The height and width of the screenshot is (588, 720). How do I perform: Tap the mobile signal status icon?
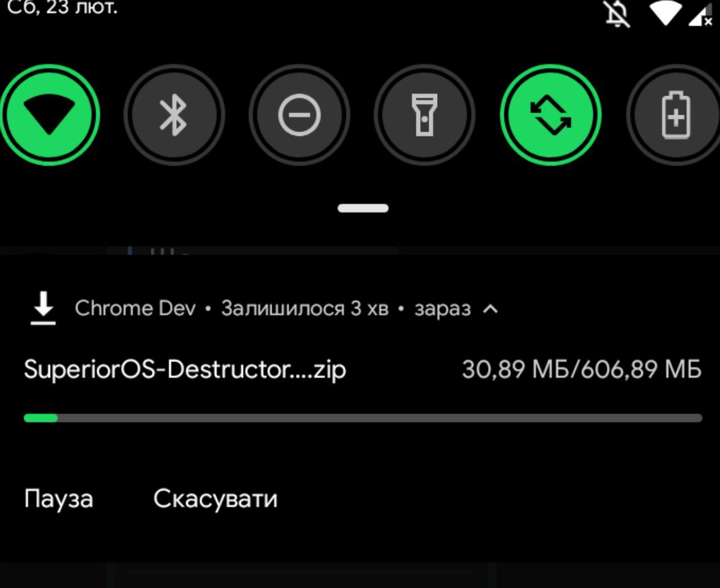click(x=701, y=13)
